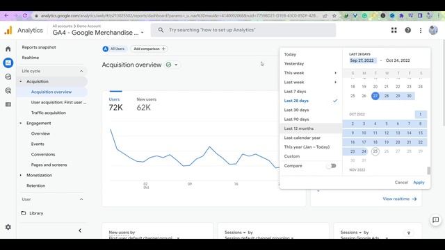Click the search magnifier icon
The width and height of the screenshot is (445, 250).
(161, 30)
